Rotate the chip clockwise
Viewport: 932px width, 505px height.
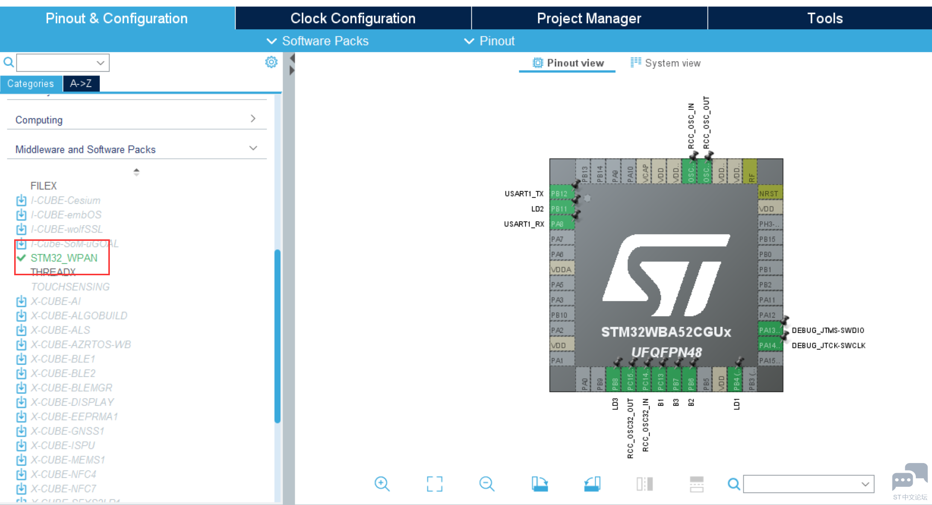pos(540,484)
